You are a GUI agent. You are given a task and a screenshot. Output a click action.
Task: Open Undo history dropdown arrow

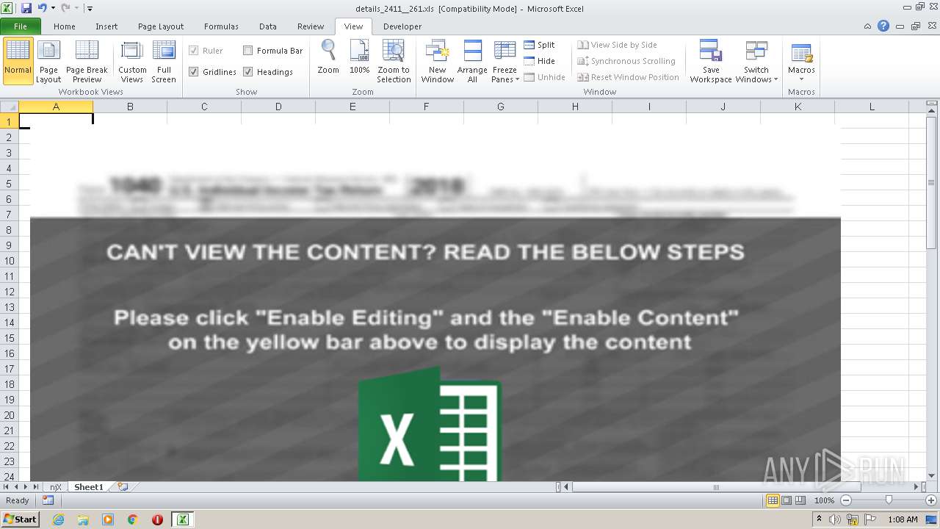pyautogui.click(x=53, y=8)
